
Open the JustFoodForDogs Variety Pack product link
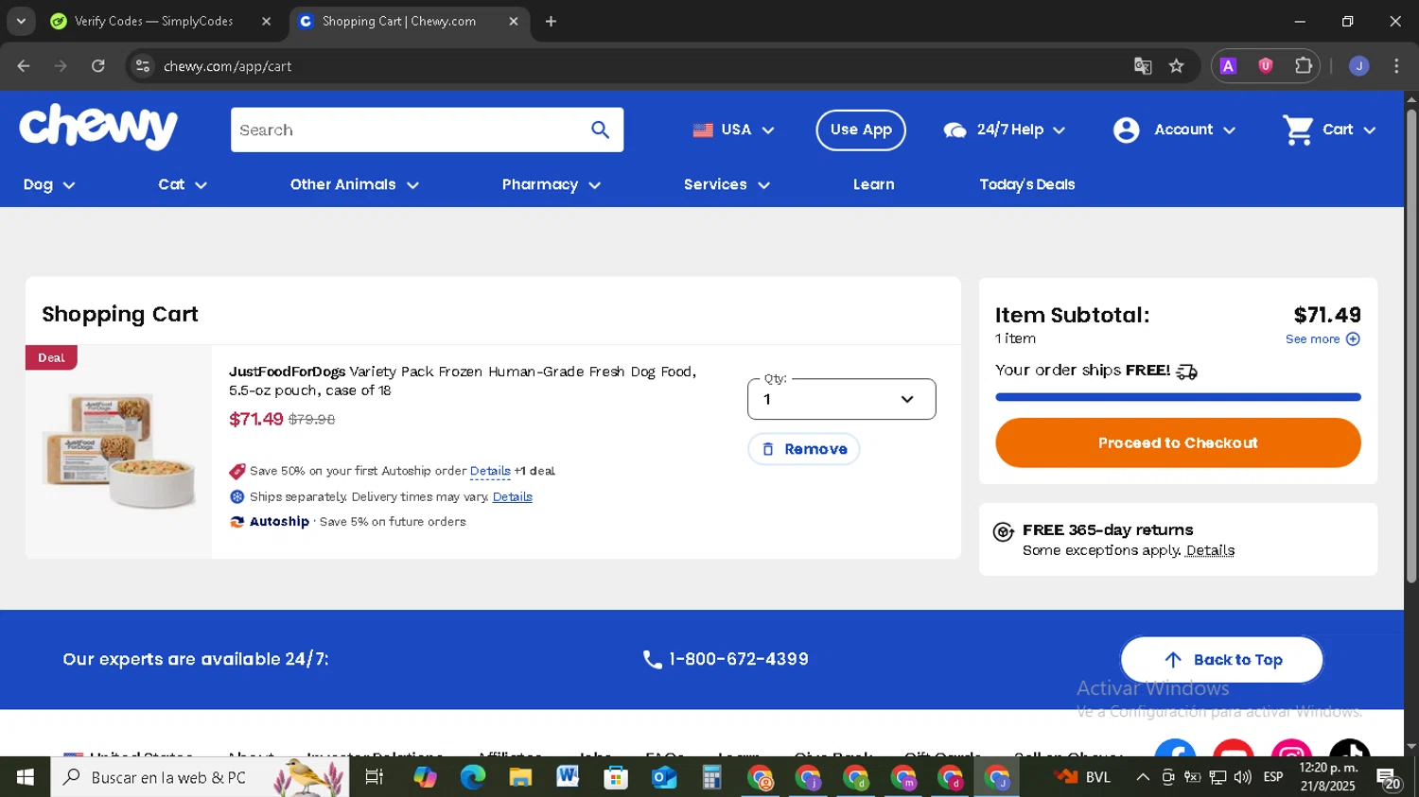coord(463,381)
